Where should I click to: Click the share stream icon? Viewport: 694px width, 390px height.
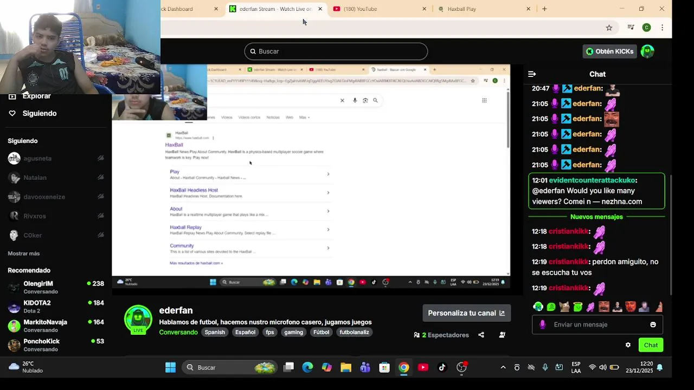[x=481, y=335]
